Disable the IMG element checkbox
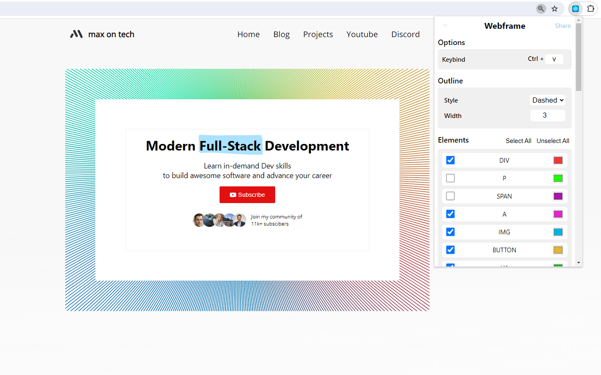Screen dimensions: 601x375 [450, 232]
